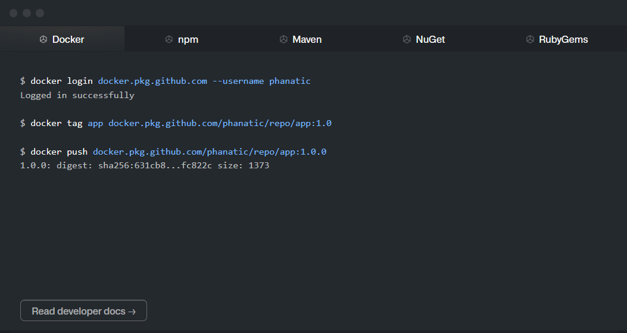Click 'docker.pkg.github.com' in the login line

[x=152, y=81]
